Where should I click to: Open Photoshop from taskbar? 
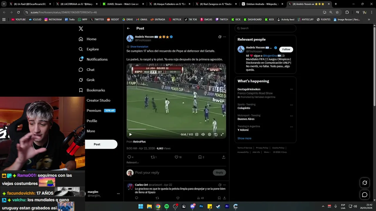tap(201, 206)
